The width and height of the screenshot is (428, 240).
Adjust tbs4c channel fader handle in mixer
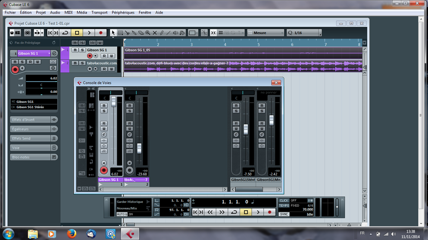[139, 148]
